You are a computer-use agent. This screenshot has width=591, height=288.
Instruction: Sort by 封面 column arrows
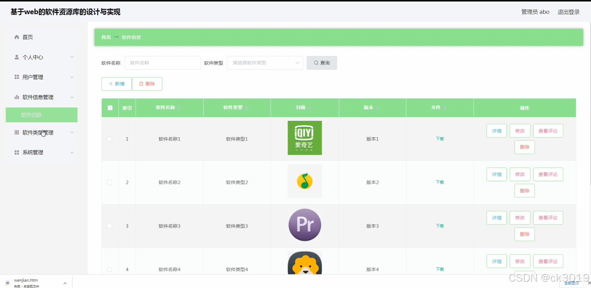(x=309, y=107)
